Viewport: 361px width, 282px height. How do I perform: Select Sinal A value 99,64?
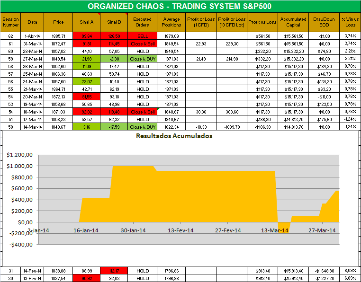tap(87, 36)
